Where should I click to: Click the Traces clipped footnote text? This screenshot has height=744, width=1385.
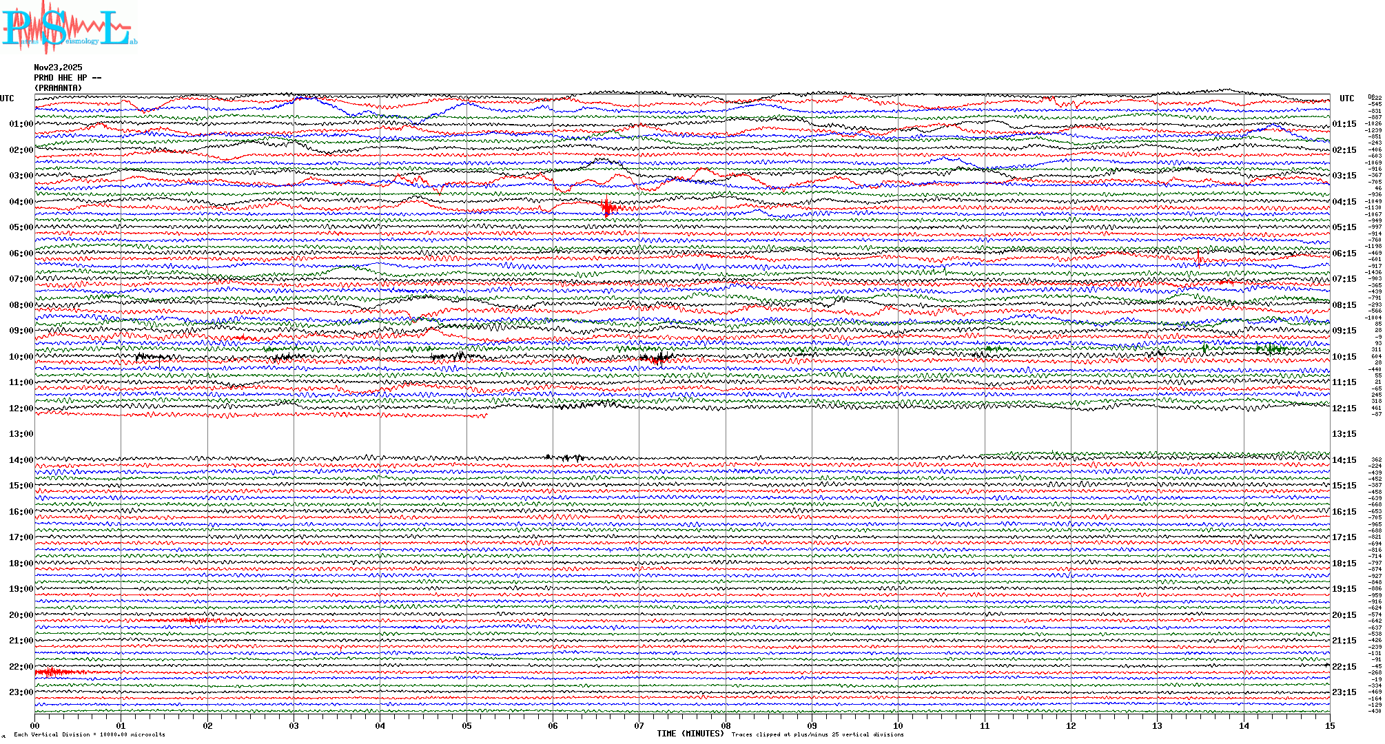click(x=817, y=734)
